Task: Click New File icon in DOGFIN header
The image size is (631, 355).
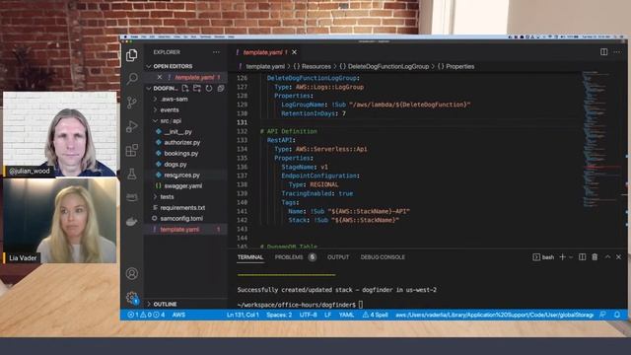Action: [185, 88]
